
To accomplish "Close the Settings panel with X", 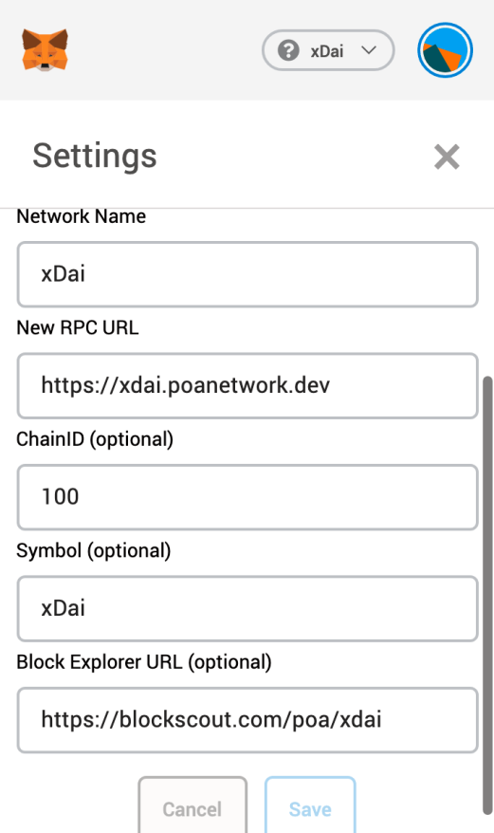I will coord(447,157).
